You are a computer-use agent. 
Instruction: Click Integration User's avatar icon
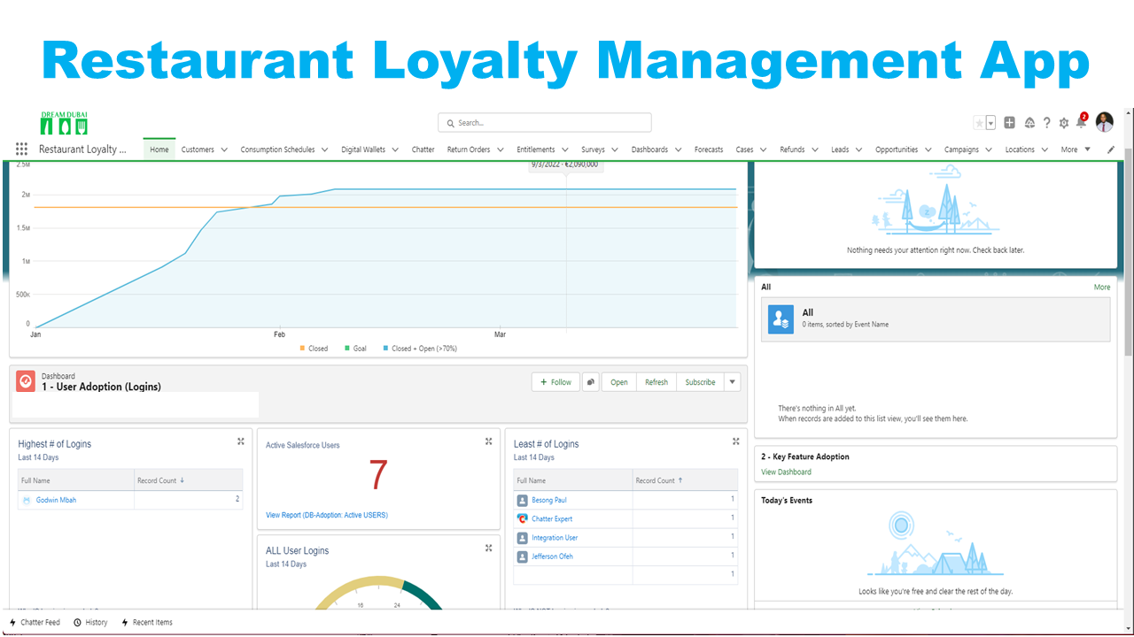[x=523, y=537]
